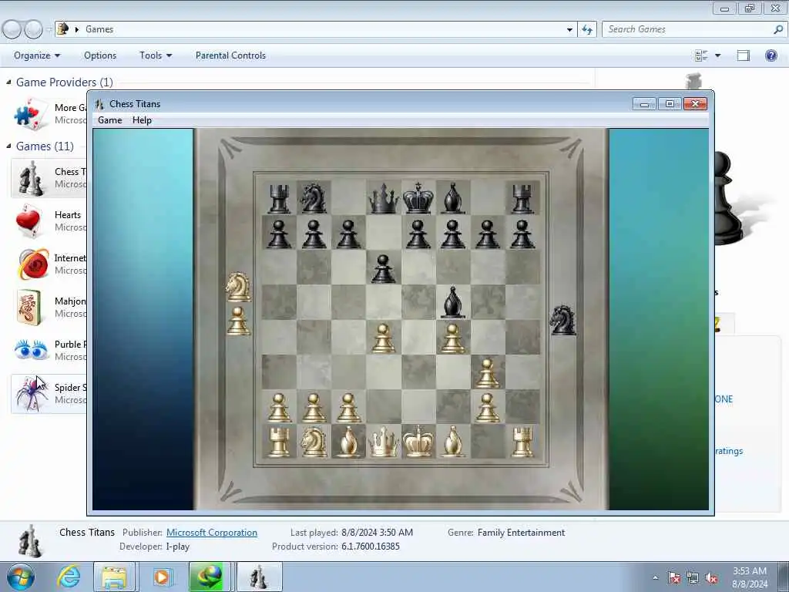Launch Internet Explorer from the taskbar

click(69, 577)
